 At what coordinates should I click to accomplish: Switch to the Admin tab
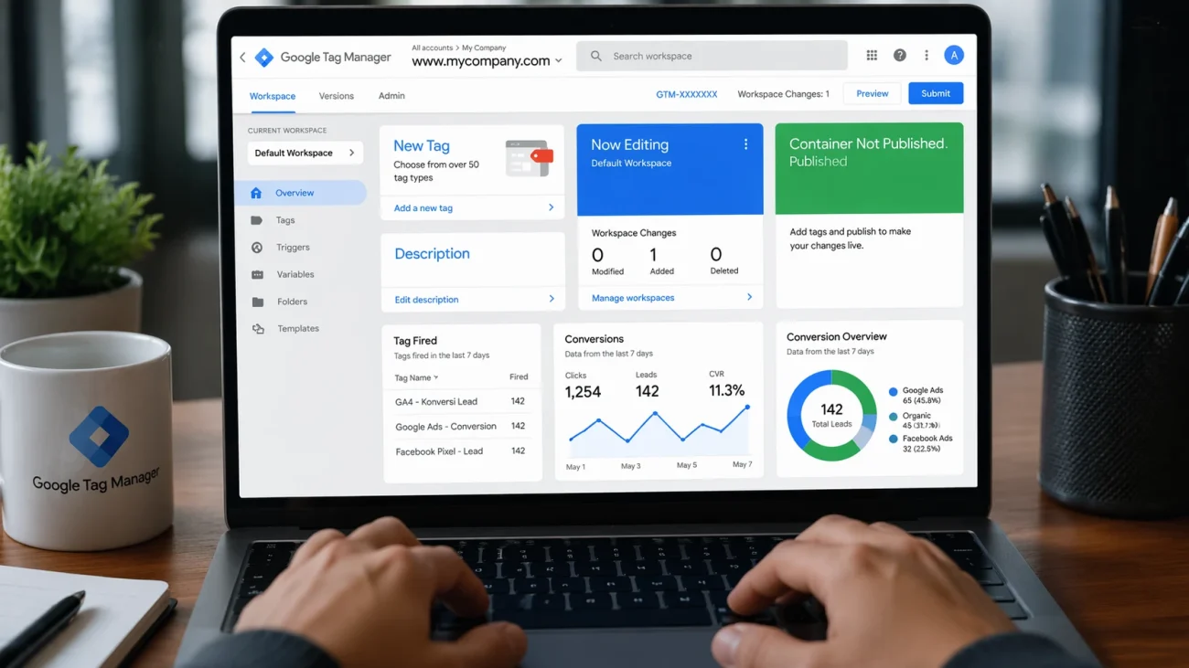(391, 96)
